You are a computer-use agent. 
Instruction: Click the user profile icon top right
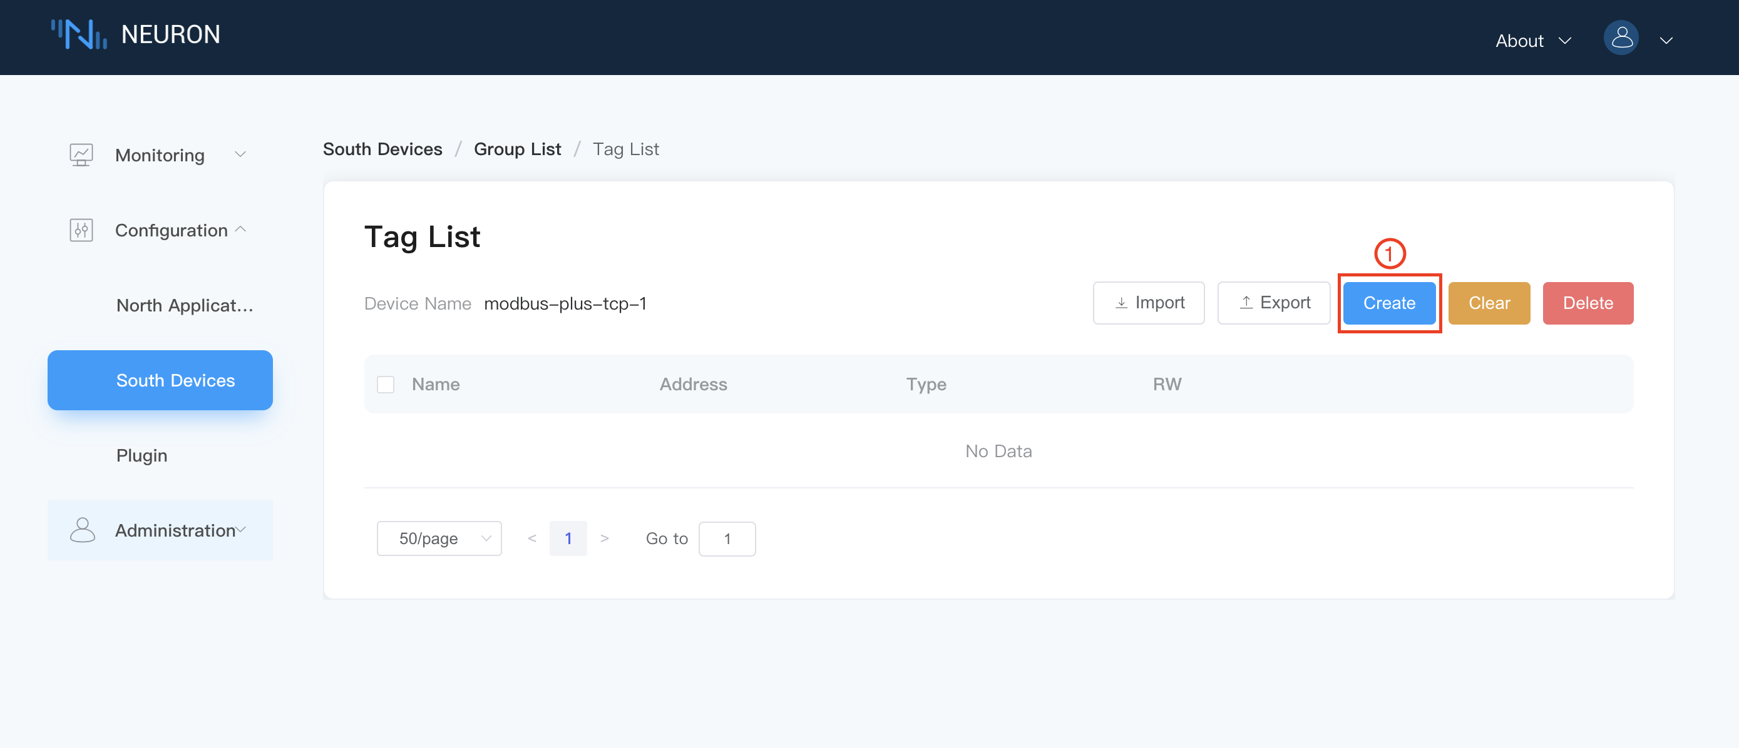1623,38
